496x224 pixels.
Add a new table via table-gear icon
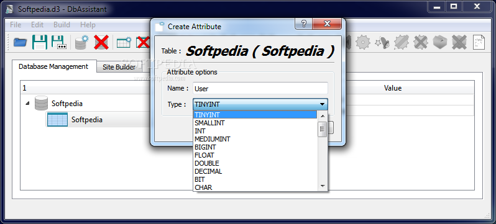[x=124, y=42]
